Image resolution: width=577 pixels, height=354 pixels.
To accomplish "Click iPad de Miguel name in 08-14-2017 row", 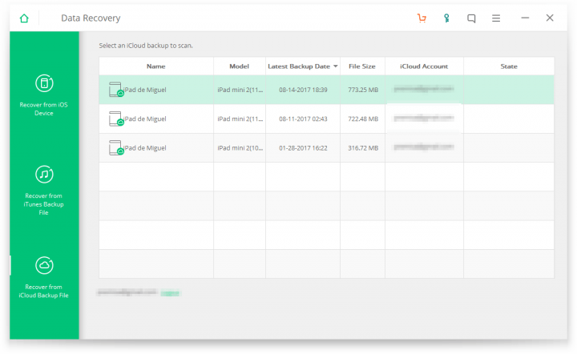I will click(145, 90).
